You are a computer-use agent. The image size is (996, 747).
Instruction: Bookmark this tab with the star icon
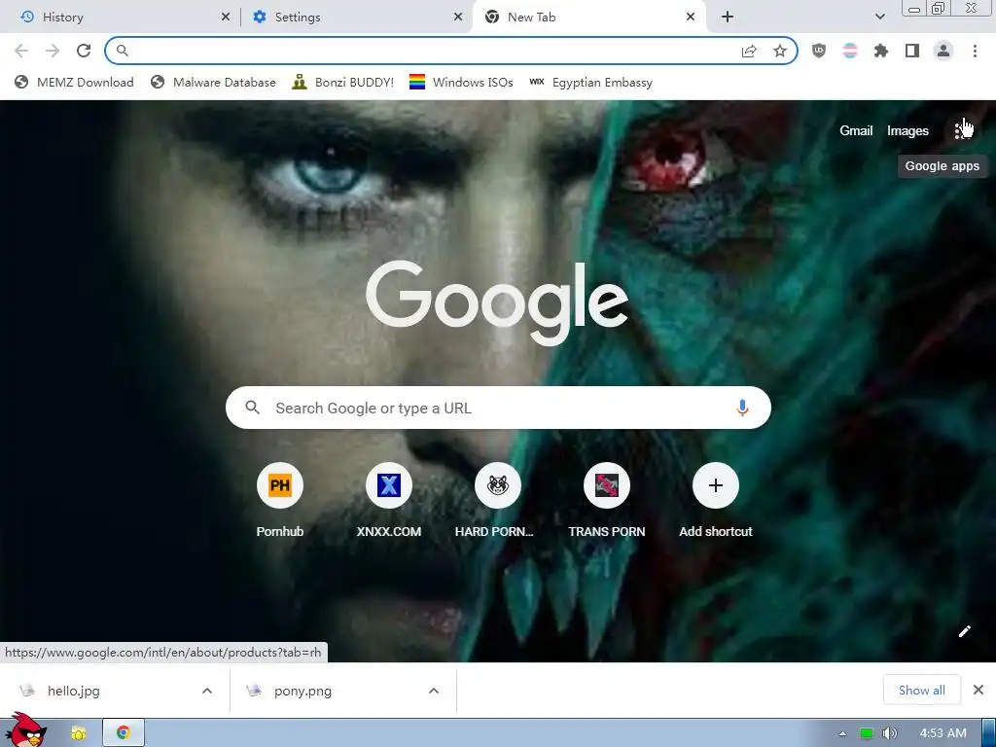pyautogui.click(x=780, y=51)
